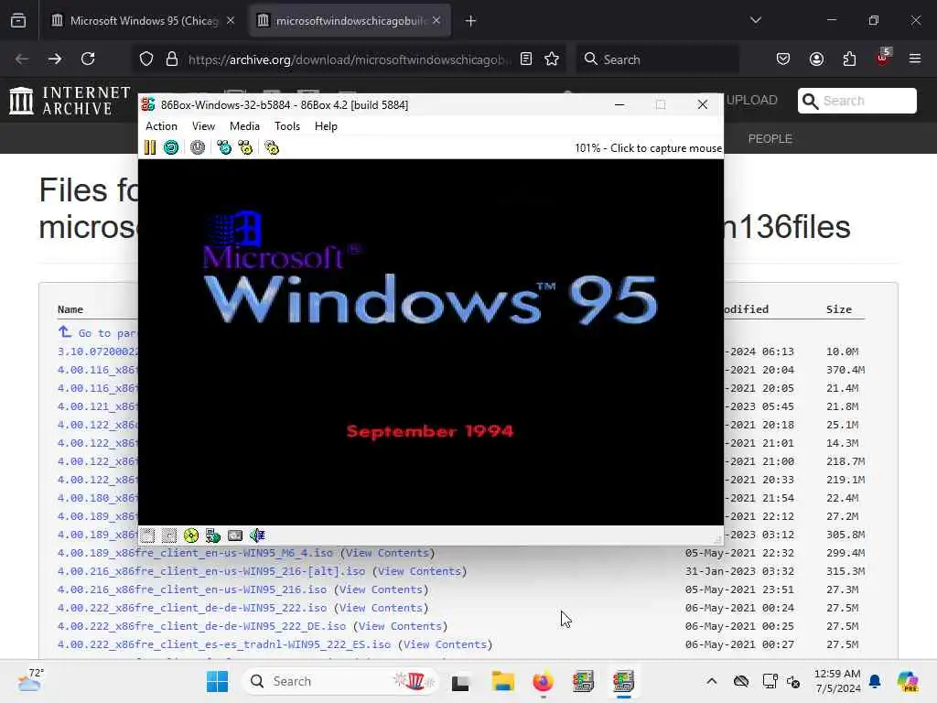Click the Internet Archive logo
This screenshot has height=703, width=937.
coord(70,101)
